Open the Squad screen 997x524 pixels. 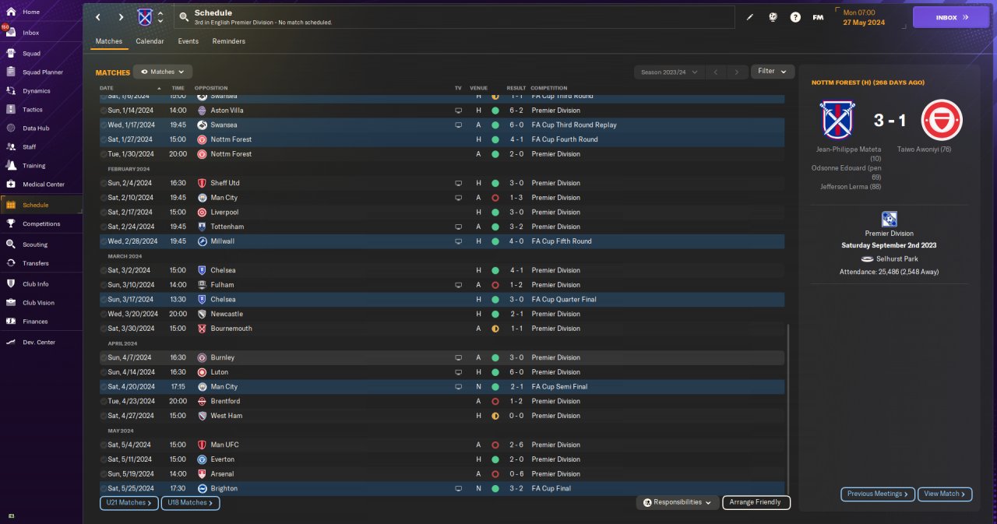[31, 54]
